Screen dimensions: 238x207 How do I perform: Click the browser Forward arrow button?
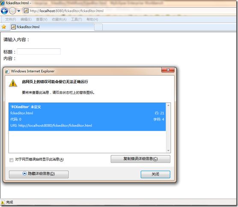click(12, 11)
